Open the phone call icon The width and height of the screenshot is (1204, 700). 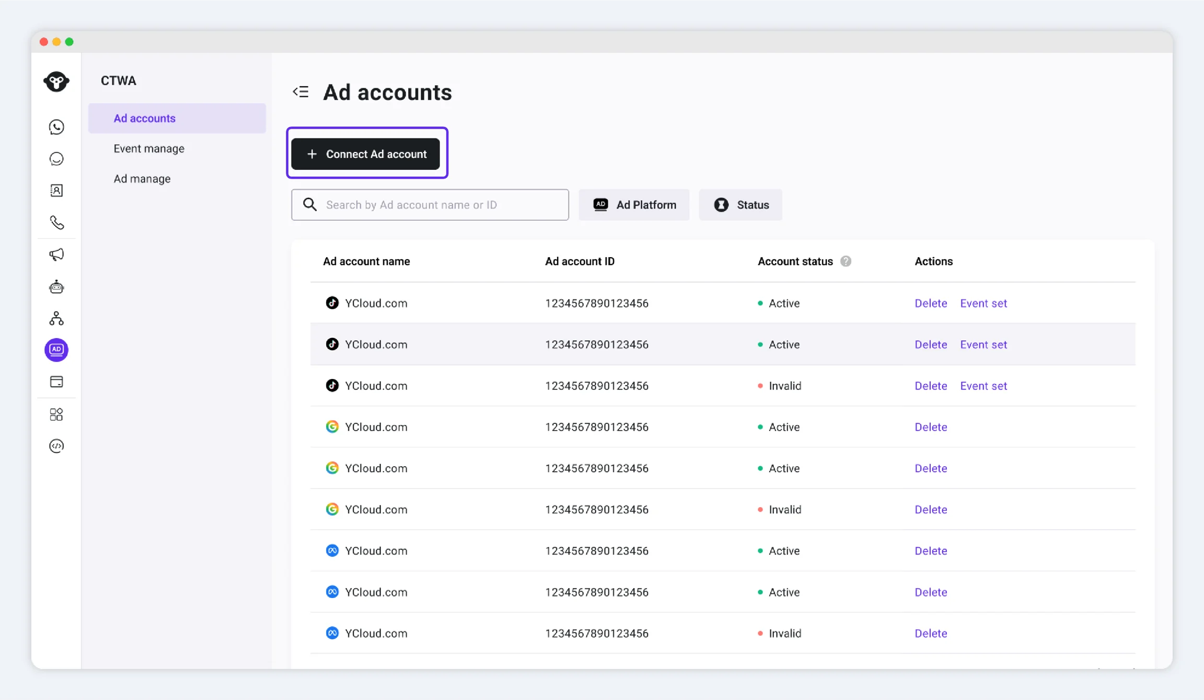pyautogui.click(x=56, y=223)
